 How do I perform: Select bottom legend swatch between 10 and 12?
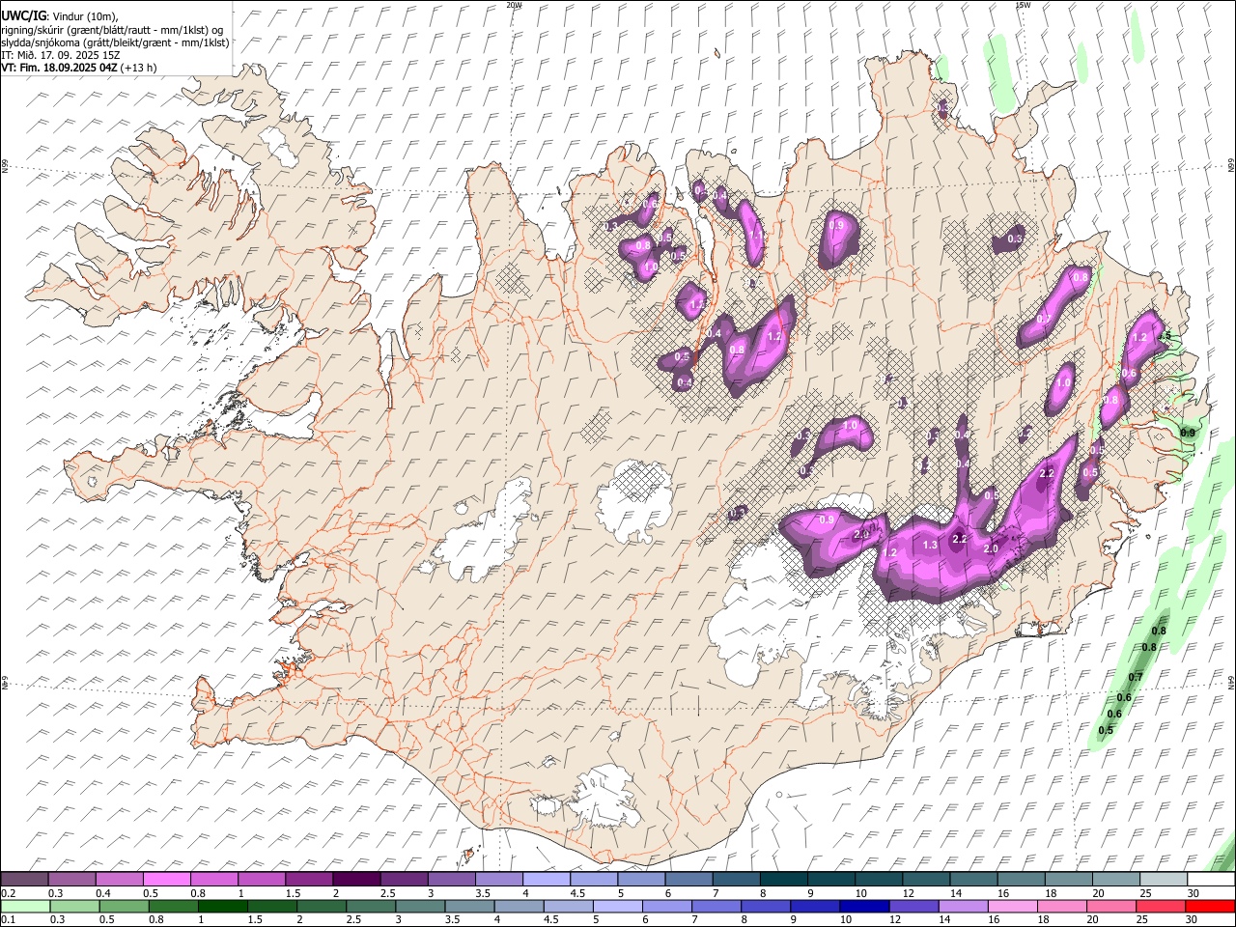[x=864, y=906]
